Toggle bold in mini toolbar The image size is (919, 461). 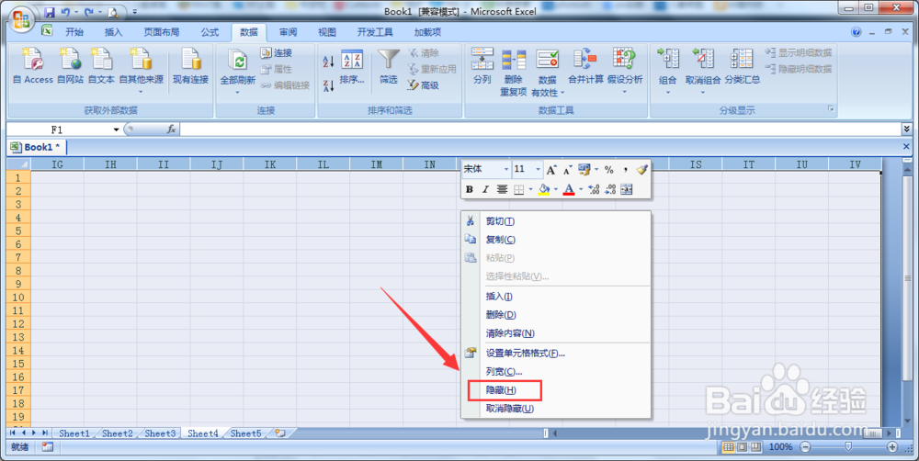[470, 189]
